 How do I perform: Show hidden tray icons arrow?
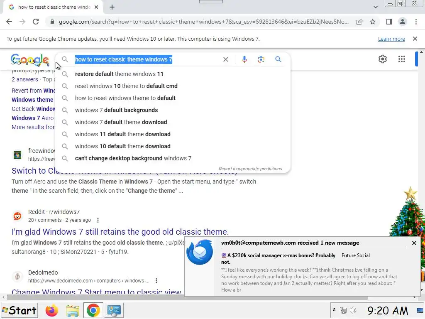click(x=334, y=310)
